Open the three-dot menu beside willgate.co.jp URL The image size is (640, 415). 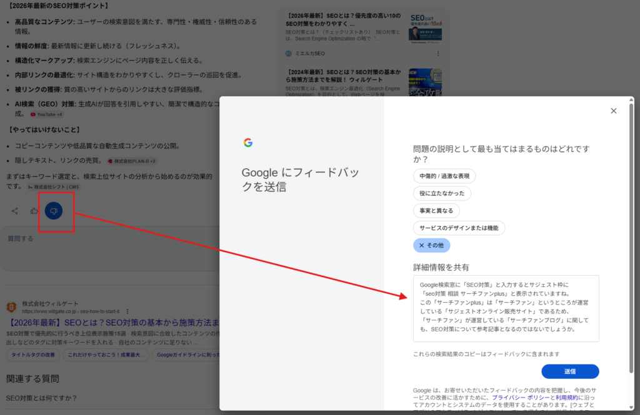click(128, 310)
